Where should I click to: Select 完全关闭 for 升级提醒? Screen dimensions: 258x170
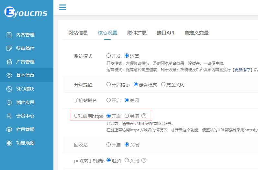[163, 85]
